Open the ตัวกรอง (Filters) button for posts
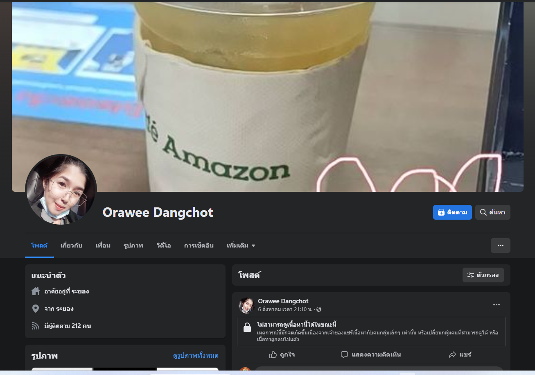535x375 pixels. pos(483,275)
